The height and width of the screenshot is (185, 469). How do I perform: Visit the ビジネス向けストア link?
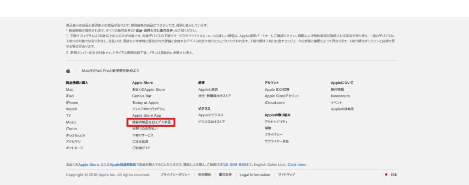[x=212, y=122]
